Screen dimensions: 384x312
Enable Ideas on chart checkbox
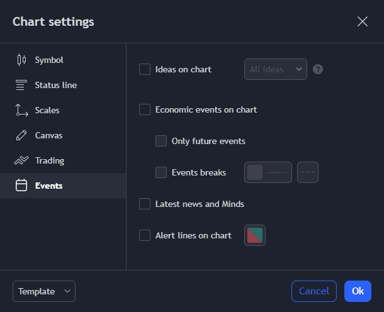tap(145, 69)
